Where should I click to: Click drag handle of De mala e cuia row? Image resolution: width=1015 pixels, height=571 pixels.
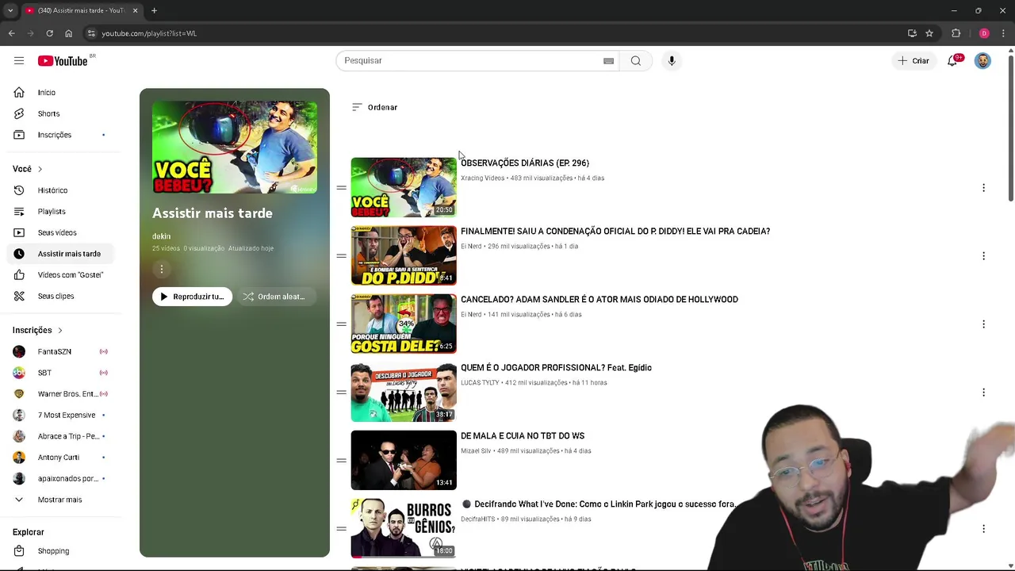click(341, 461)
